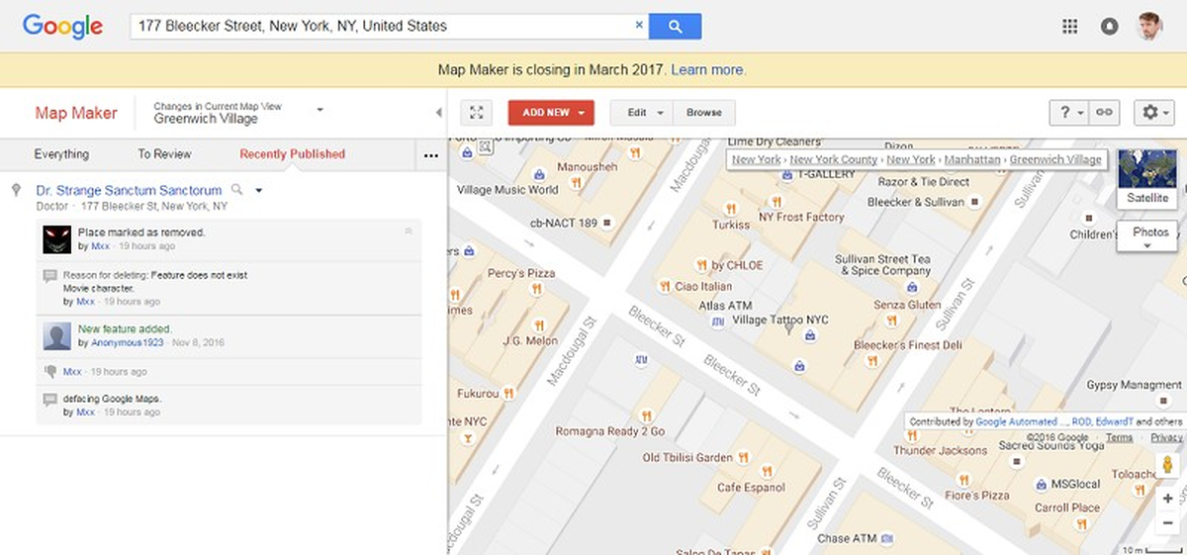This screenshot has height=555, width=1187.
Task: Switch to the Everything tab
Action: 61,154
